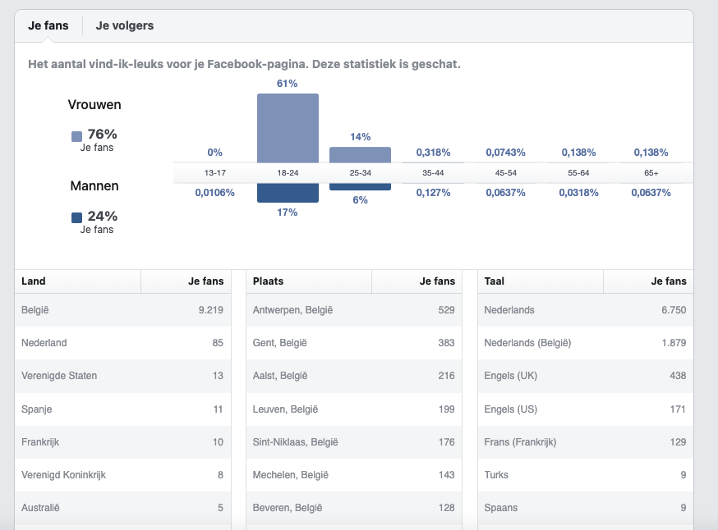
Task: Click the Mannen 24% legend swatch
Action: click(x=77, y=217)
